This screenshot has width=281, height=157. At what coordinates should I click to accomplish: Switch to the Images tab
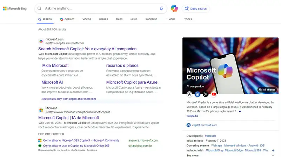click(x=103, y=19)
